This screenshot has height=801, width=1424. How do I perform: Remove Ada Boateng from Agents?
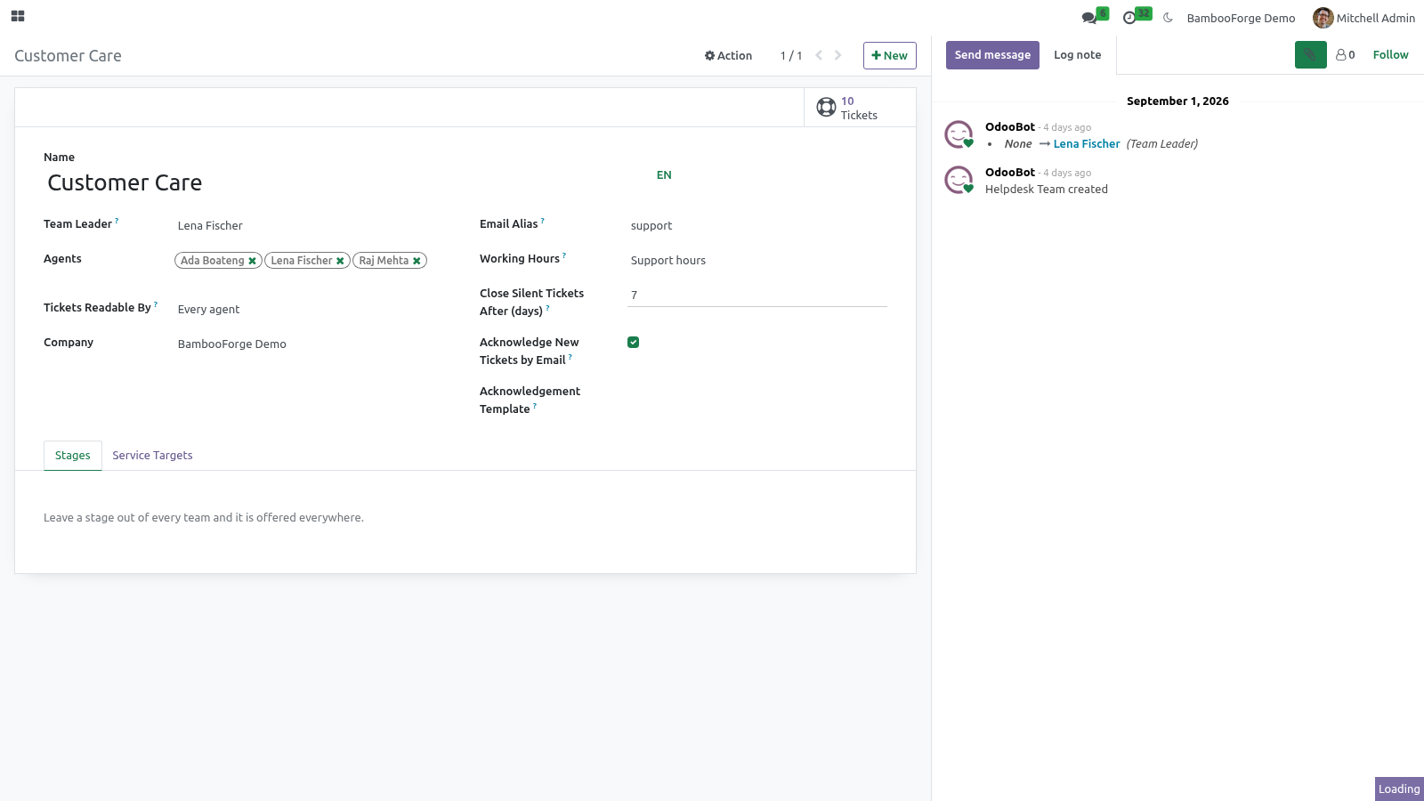(253, 261)
